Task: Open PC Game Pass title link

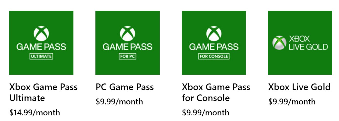Action: point(125,87)
